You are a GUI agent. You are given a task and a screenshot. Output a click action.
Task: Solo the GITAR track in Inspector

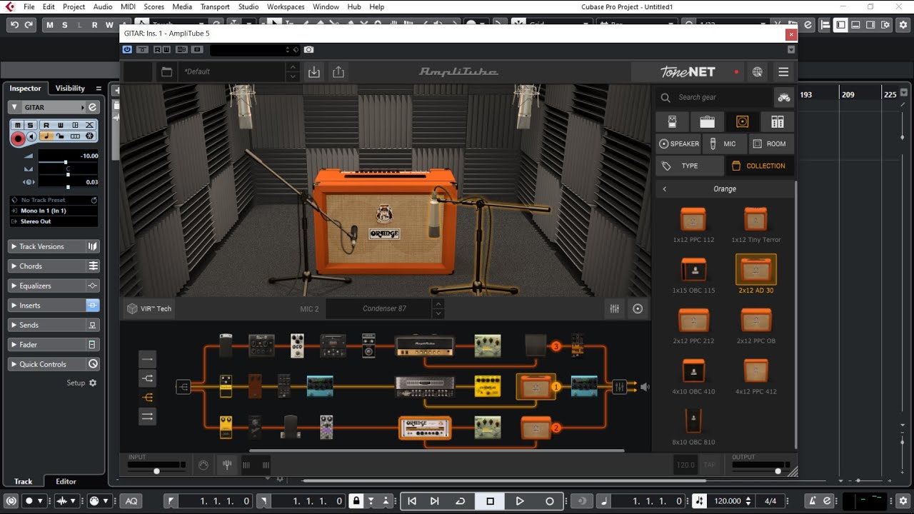[30, 125]
